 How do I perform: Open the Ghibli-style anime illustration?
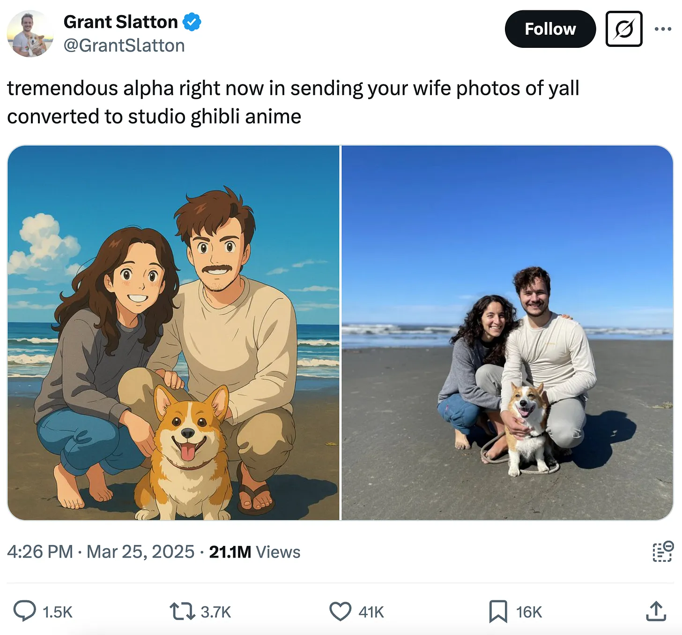pyautogui.click(x=173, y=333)
